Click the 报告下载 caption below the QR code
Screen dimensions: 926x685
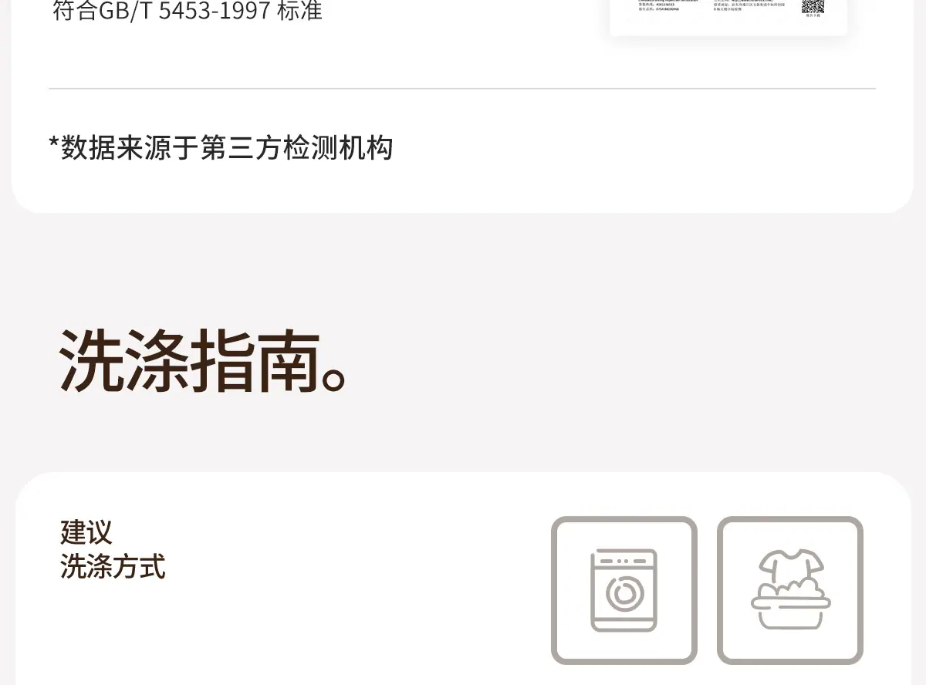tap(813, 15)
